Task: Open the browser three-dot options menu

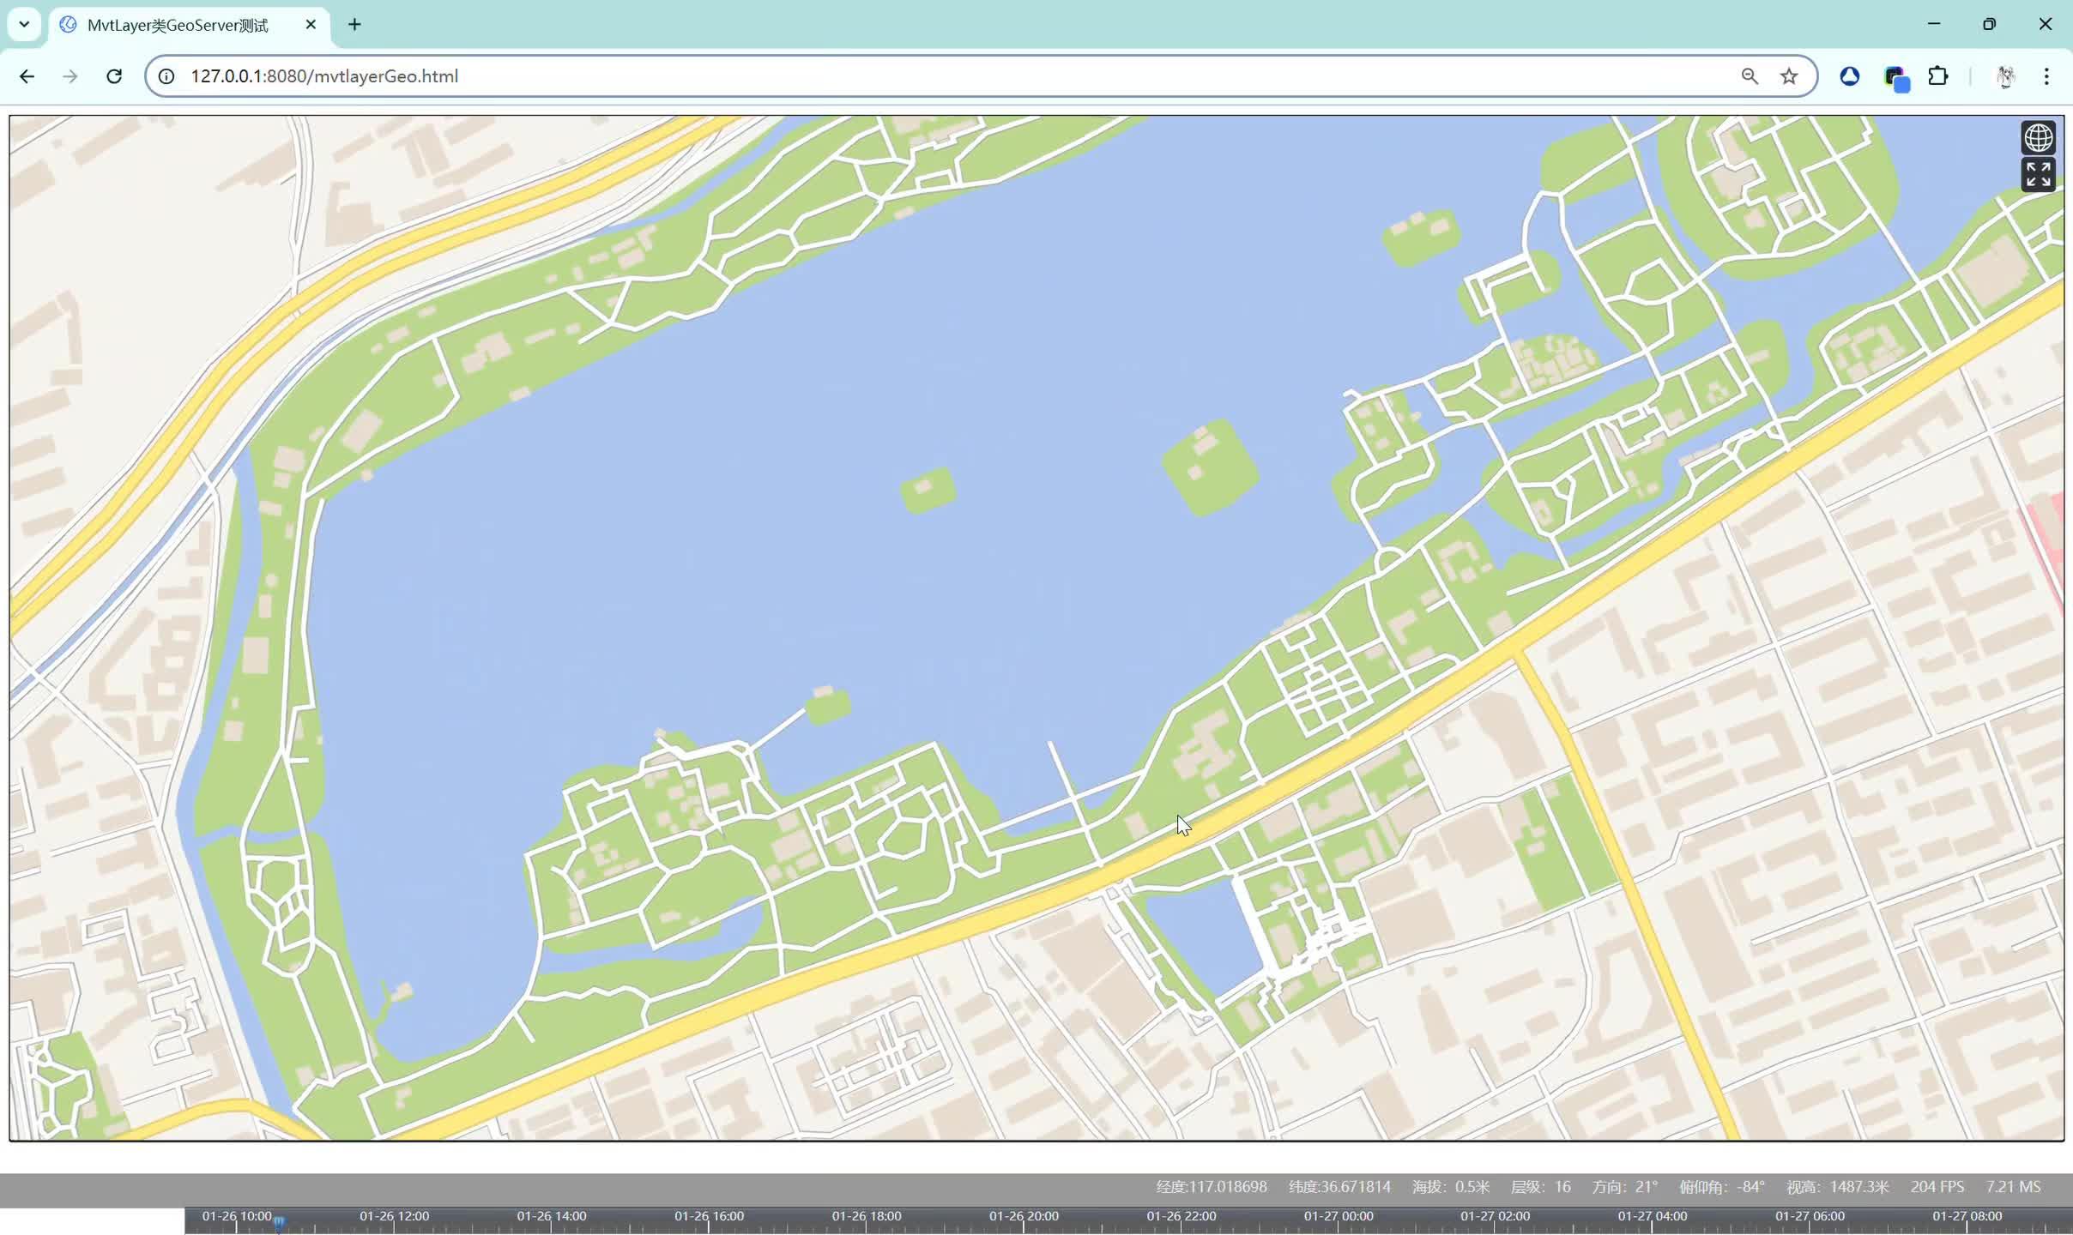Action: 2047,76
